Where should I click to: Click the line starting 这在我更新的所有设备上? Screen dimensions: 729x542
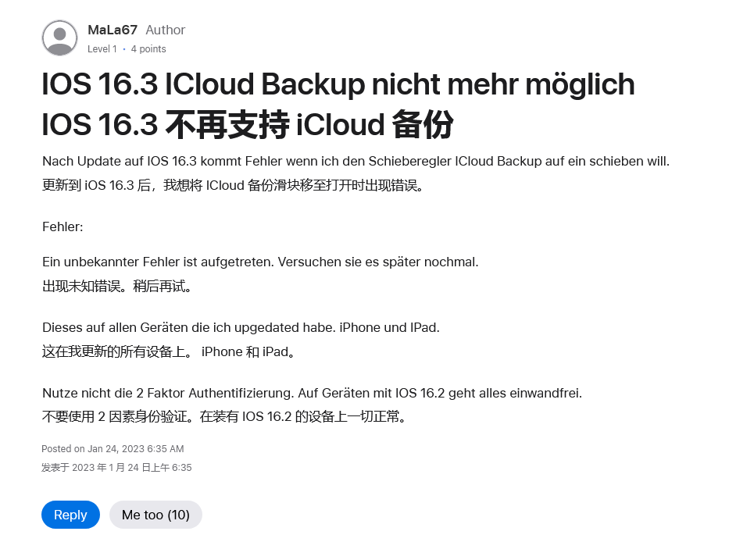click(x=170, y=351)
